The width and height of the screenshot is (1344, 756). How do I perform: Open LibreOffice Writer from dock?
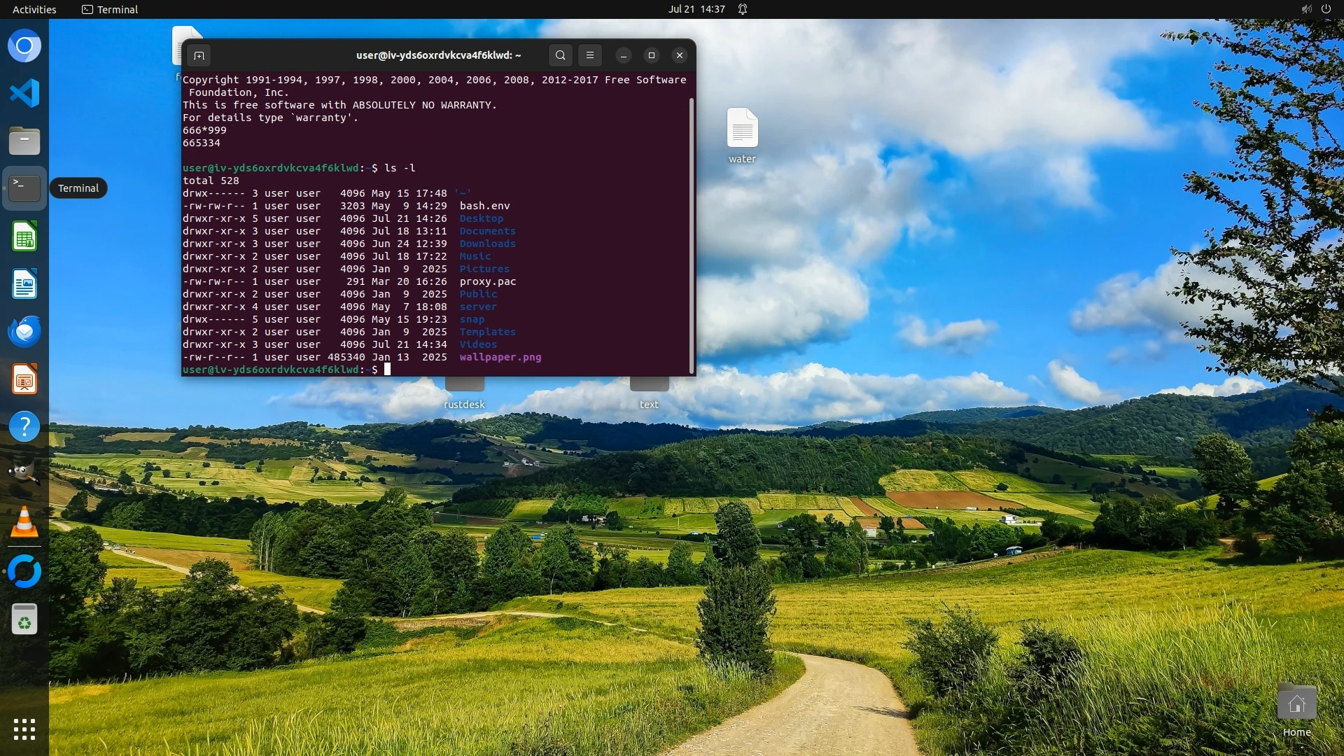click(24, 284)
